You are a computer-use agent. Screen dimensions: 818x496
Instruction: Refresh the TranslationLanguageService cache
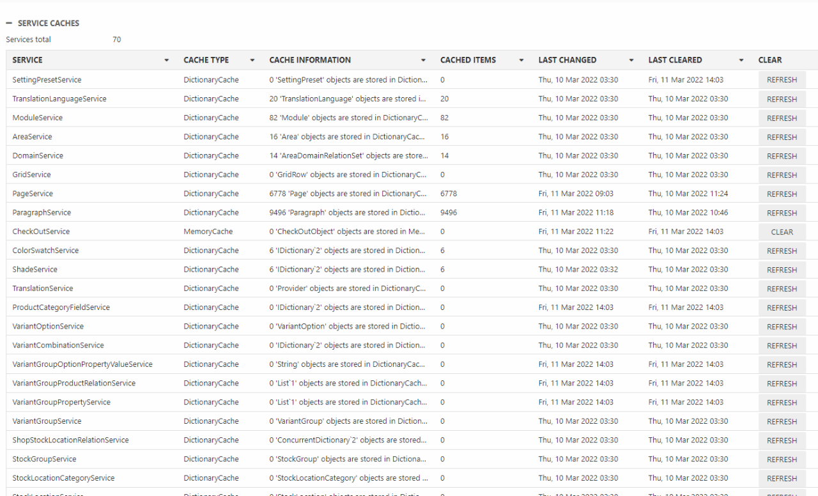point(782,99)
